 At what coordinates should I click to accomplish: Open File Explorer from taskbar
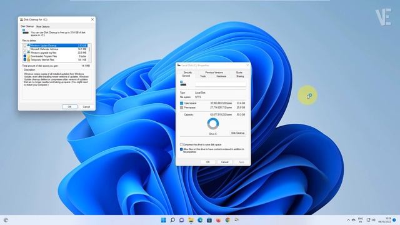tap(191, 220)
